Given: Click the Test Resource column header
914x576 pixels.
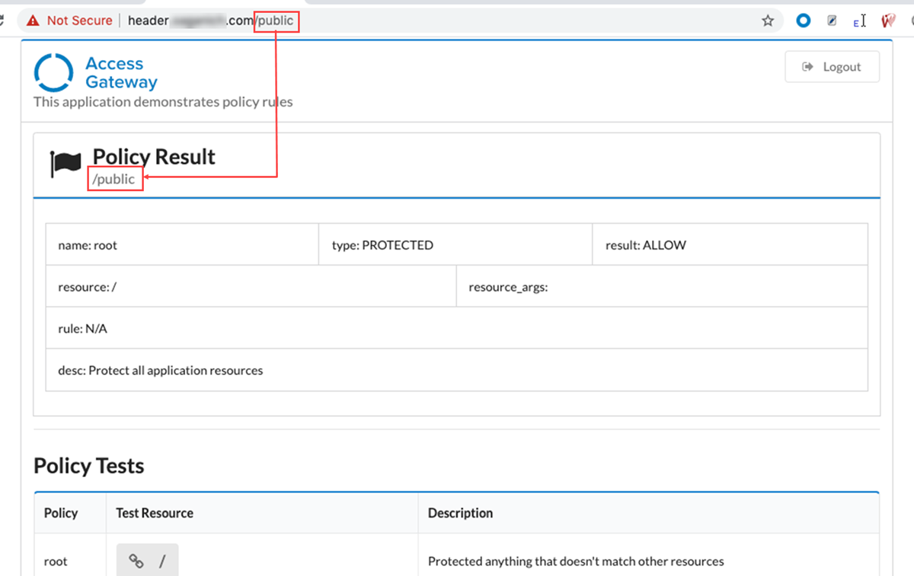Looking at the screenshot, I should click(155, 513).
